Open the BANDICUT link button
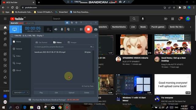The height and width of the screenshot is (110, 196). coord(21,93)
